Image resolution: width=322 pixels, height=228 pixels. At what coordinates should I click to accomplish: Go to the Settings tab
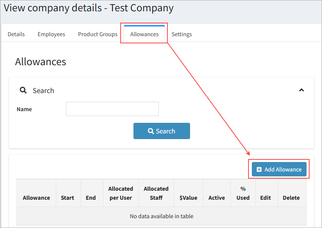(182, 34)
